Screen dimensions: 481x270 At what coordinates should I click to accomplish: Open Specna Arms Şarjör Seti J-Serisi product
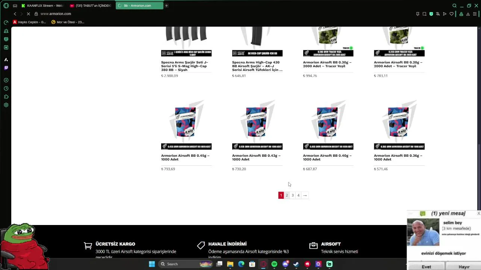click(185, 66)
